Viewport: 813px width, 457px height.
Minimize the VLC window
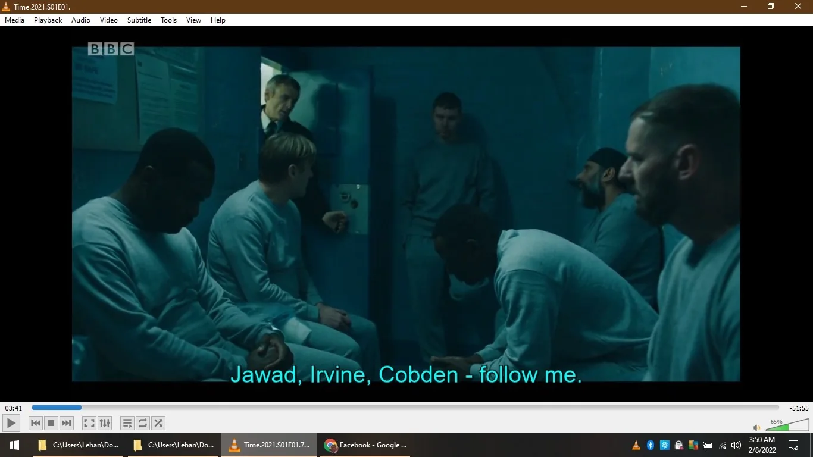[x=744, y=7]
